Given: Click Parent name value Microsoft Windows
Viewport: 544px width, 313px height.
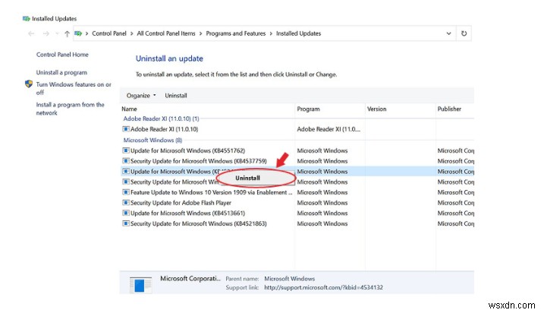Looking at the screenshot, I should (x=289, y=279).
